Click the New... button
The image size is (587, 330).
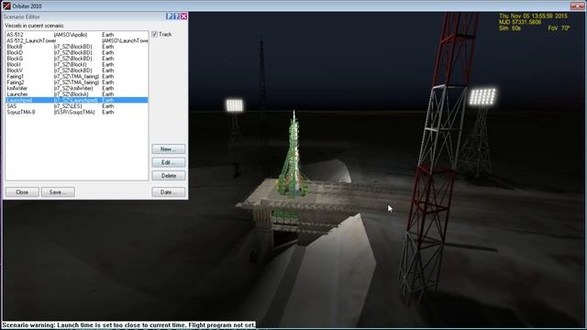tap(169, 148)
